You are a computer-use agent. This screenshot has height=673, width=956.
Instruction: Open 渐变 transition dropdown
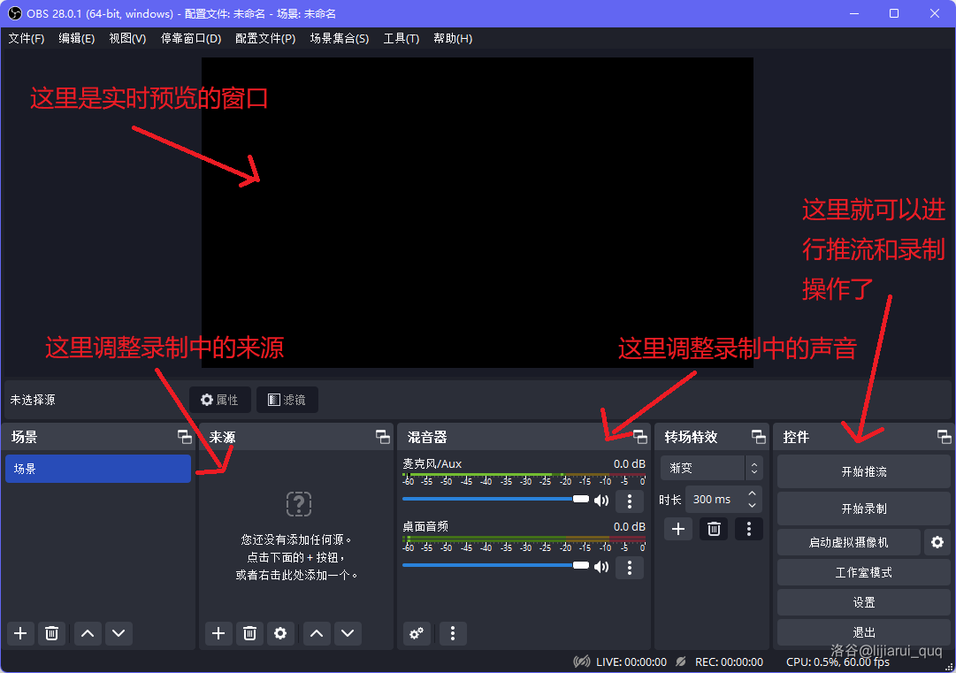(x=711, y=468)
